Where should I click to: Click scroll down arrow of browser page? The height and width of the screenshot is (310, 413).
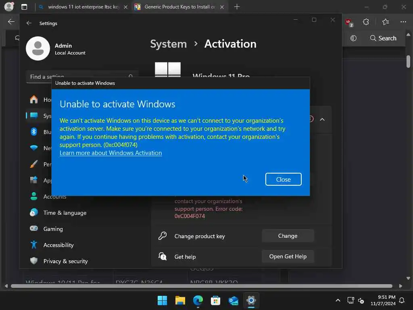click(x=408, y=278)
